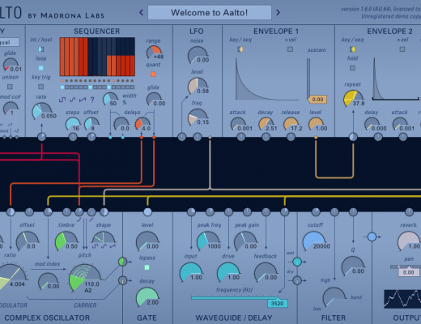Click the filter low/high/band mix knob

(334, 297)
